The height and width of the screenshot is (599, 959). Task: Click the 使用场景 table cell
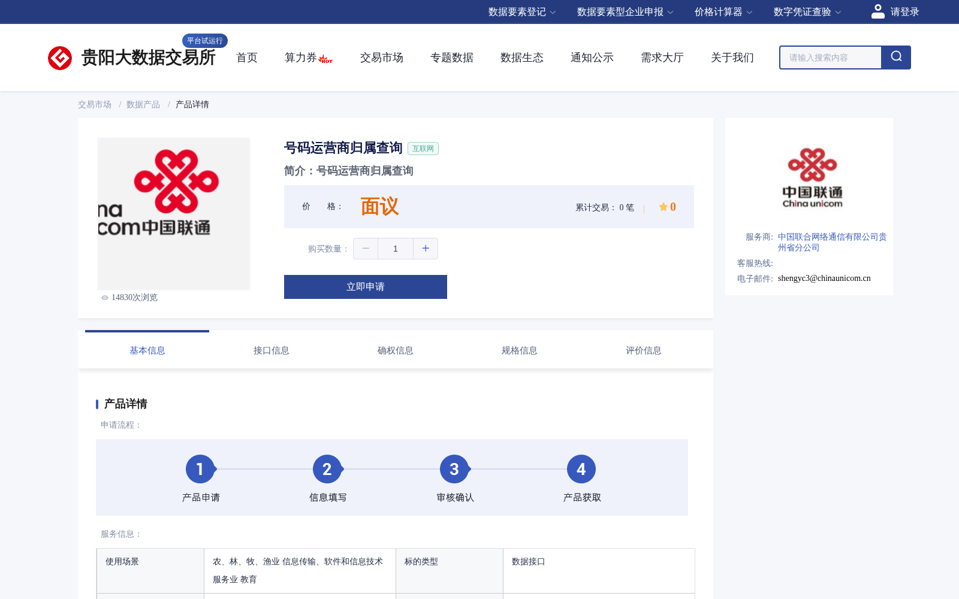[x=150, y=571]
